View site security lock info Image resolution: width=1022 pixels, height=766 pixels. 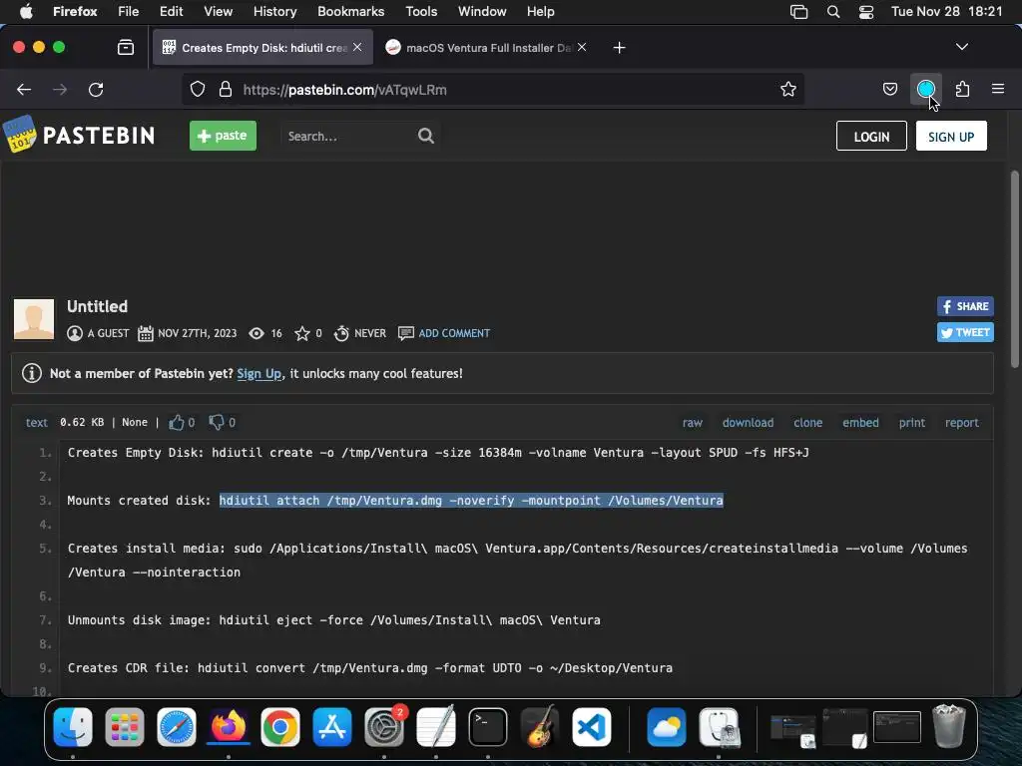tap(226, 89)
